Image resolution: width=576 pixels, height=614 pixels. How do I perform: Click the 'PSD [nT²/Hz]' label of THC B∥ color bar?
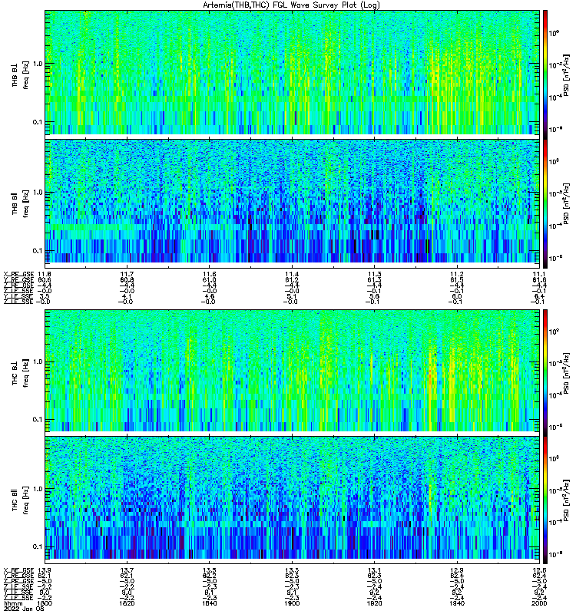[x=567, y=501]
